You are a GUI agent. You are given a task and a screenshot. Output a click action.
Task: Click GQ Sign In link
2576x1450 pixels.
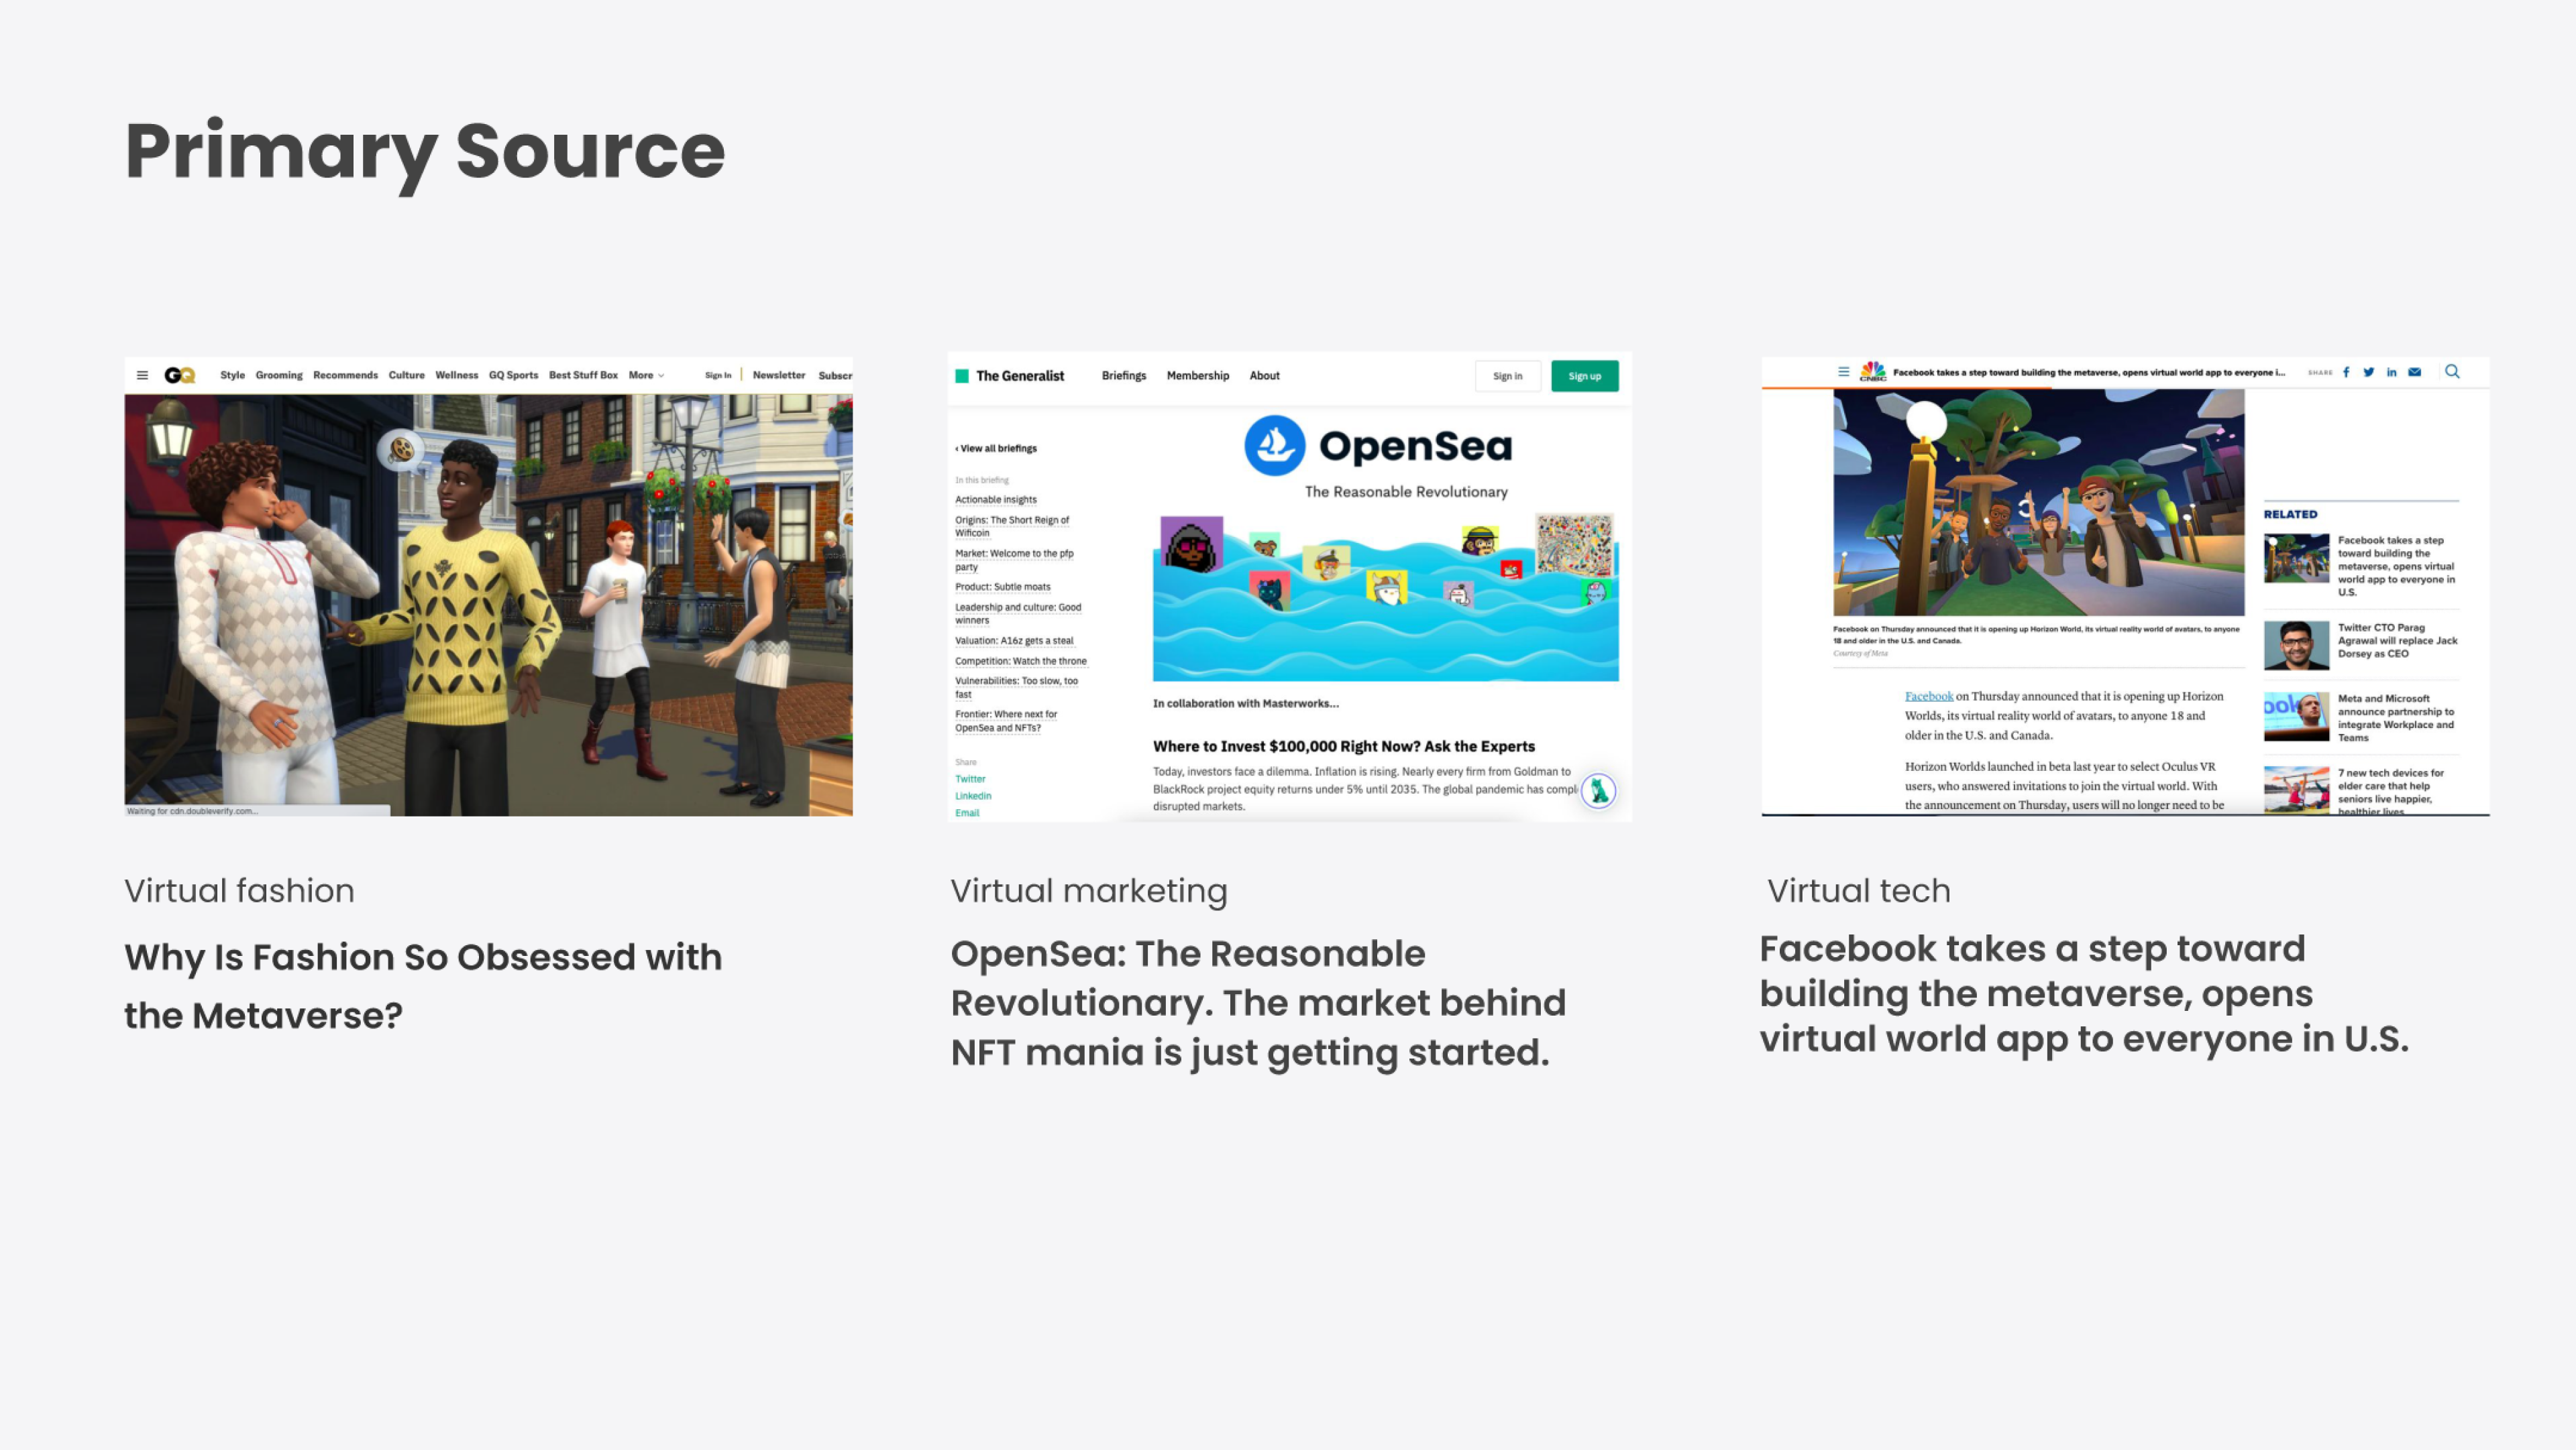[718, 376]
